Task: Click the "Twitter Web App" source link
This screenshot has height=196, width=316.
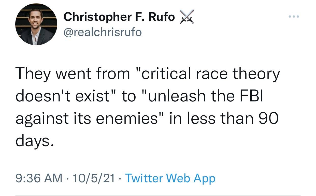Action: click(170, 178)
